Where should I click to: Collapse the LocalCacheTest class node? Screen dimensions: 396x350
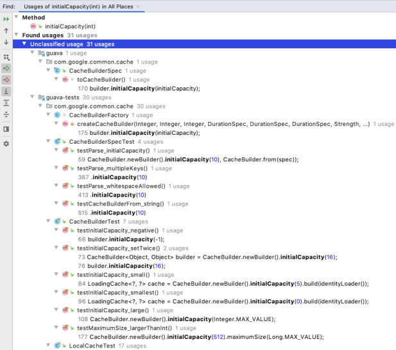click(x=48, y=345)
